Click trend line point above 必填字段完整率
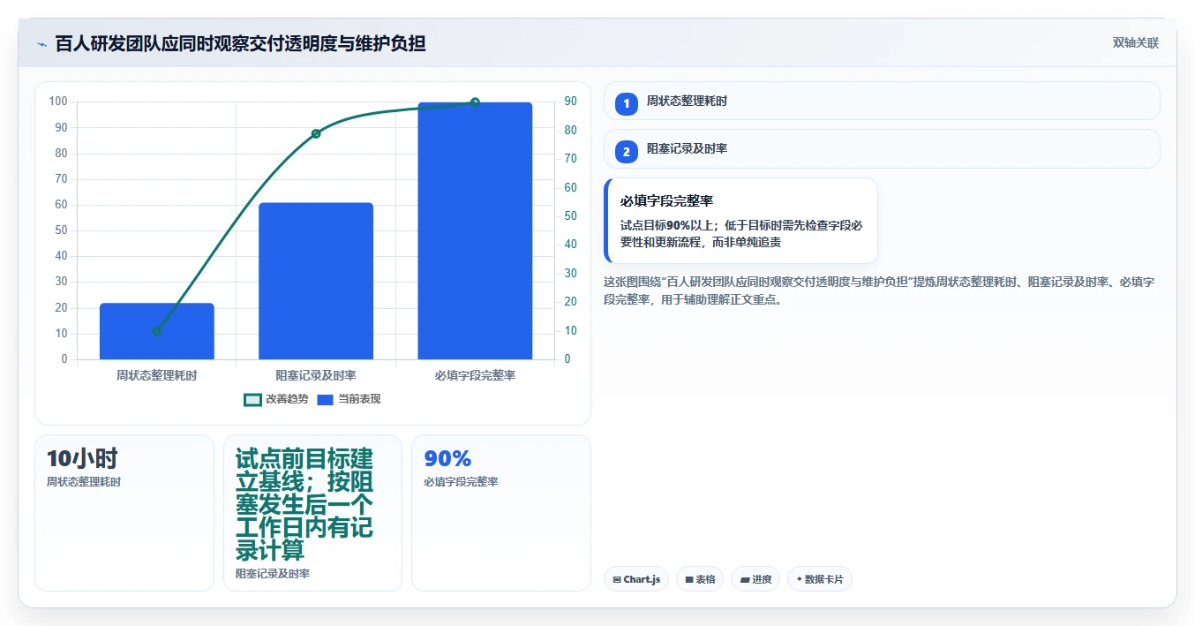Image resolution: width=1195 pixels, height=626 pixels. point(475,102)
